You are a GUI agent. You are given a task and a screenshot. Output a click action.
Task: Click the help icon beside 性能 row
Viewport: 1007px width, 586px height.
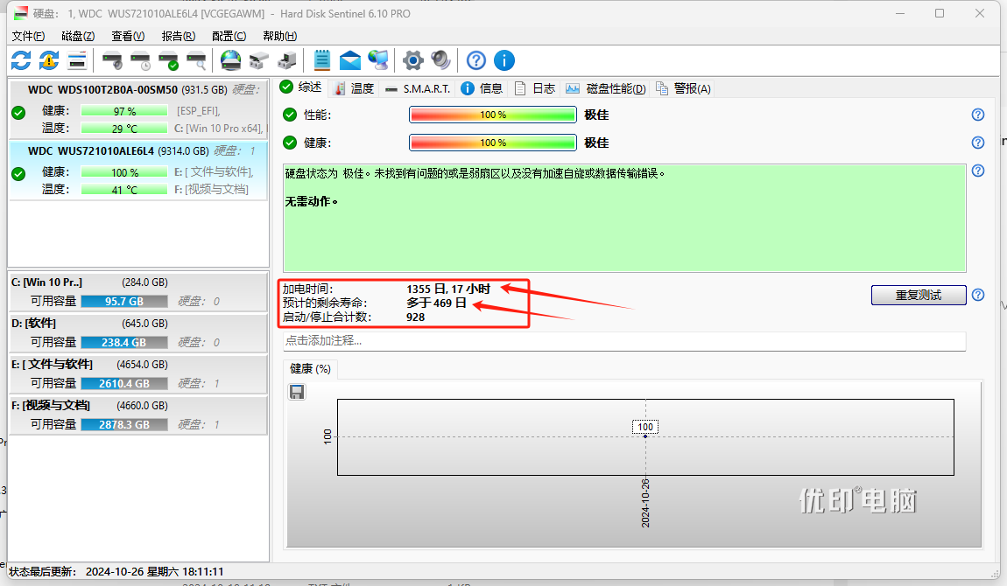pos(978,115)
